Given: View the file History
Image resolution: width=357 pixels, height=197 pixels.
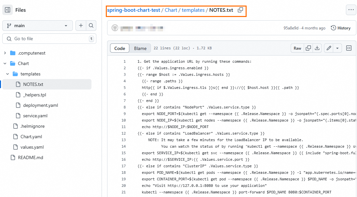Looking at the screenshot, I should tap(341, 28).
